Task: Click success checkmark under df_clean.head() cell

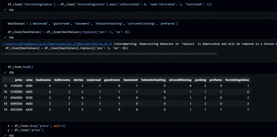Action: [x=5, y=72]
